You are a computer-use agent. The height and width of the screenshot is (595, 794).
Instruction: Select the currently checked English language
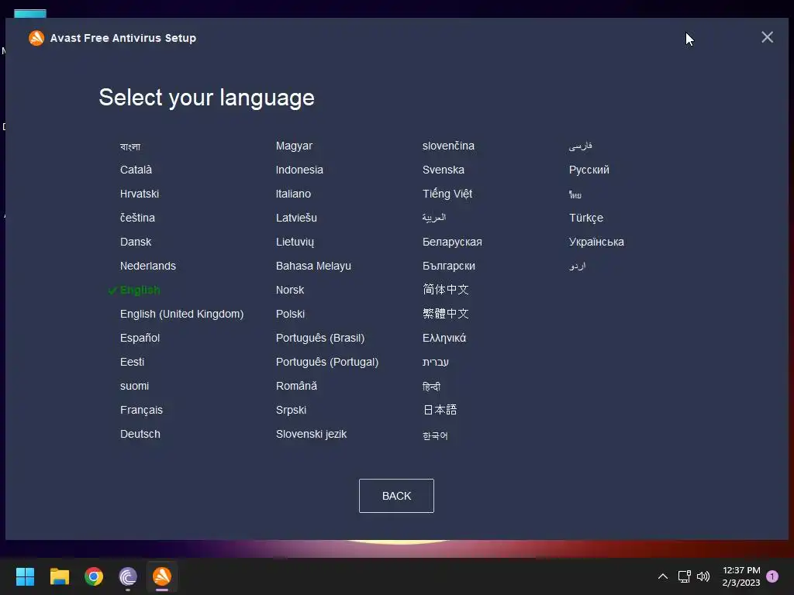pos(140,290)
